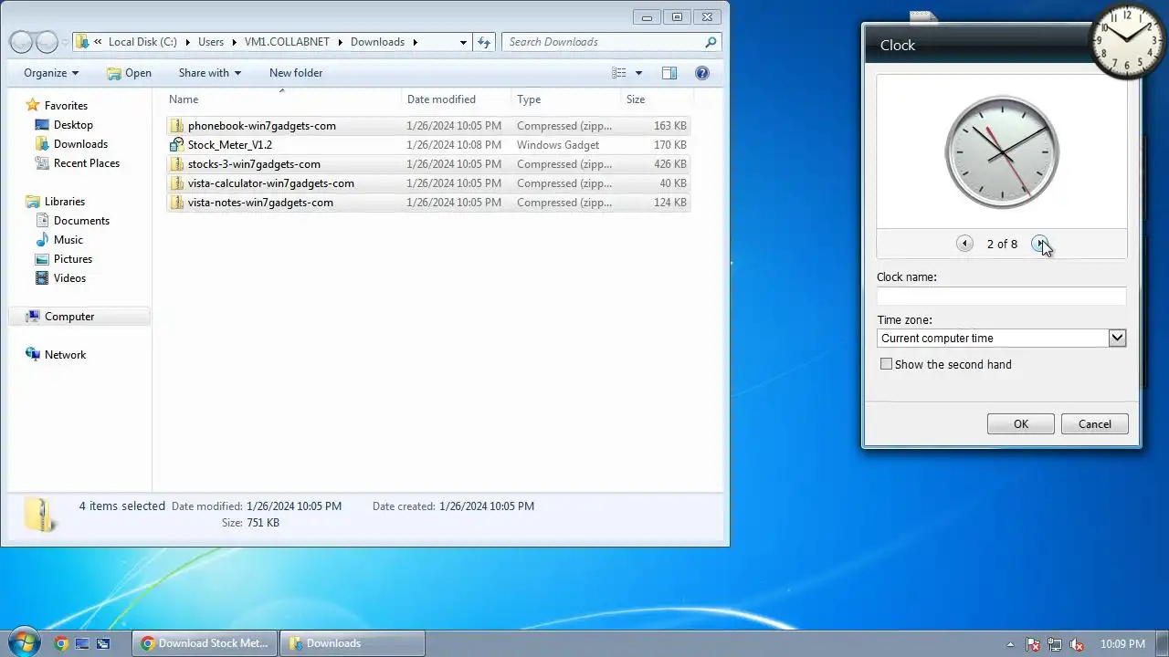Show previous clock face style
Screen dimensions: 1169x657
pos(964,244)
